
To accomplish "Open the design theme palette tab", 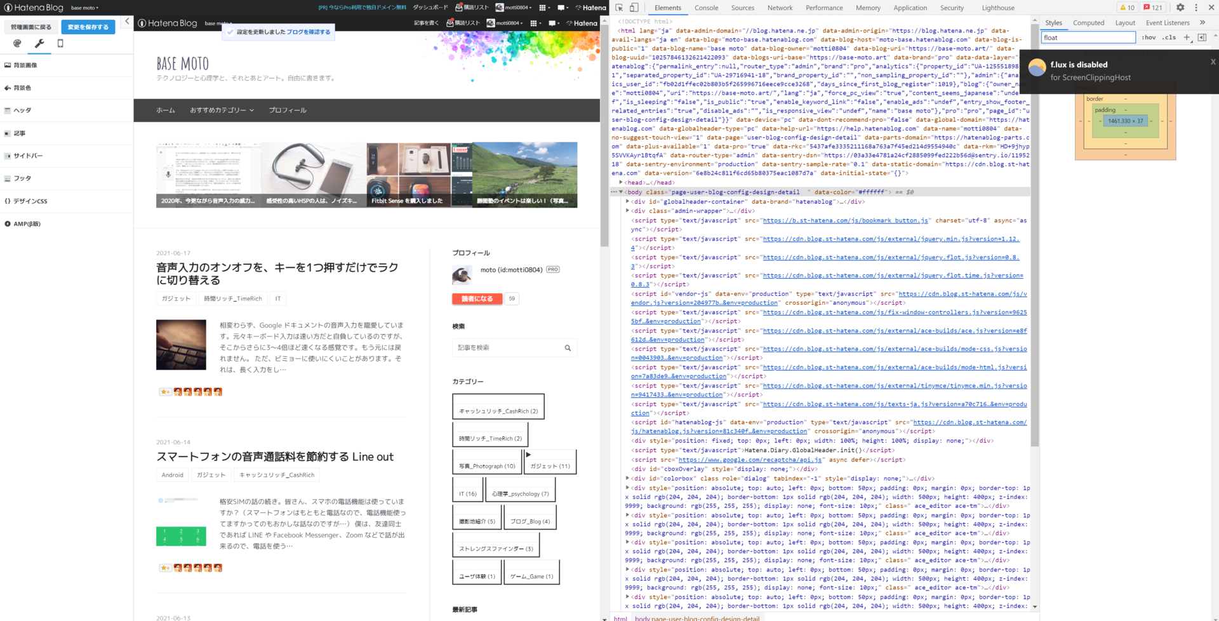I will click(17, 43).
